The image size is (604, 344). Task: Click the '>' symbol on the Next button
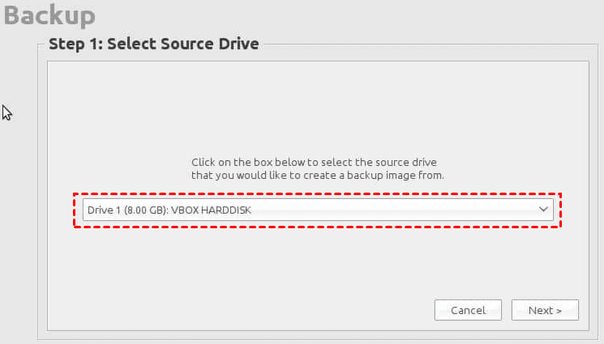coord(559,310)
